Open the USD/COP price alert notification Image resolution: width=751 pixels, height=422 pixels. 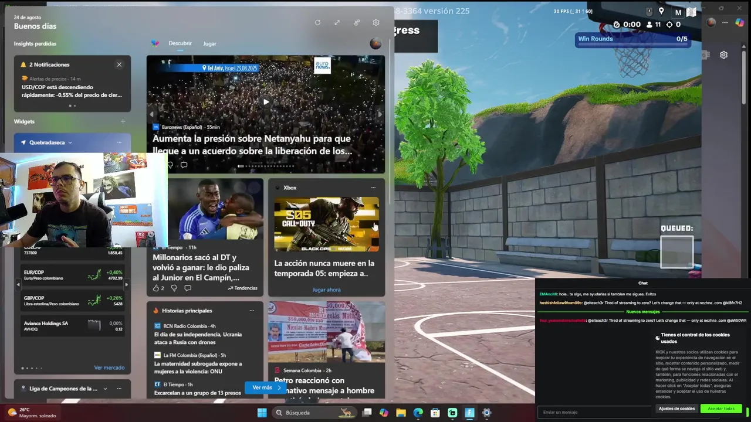pos(72,87)
